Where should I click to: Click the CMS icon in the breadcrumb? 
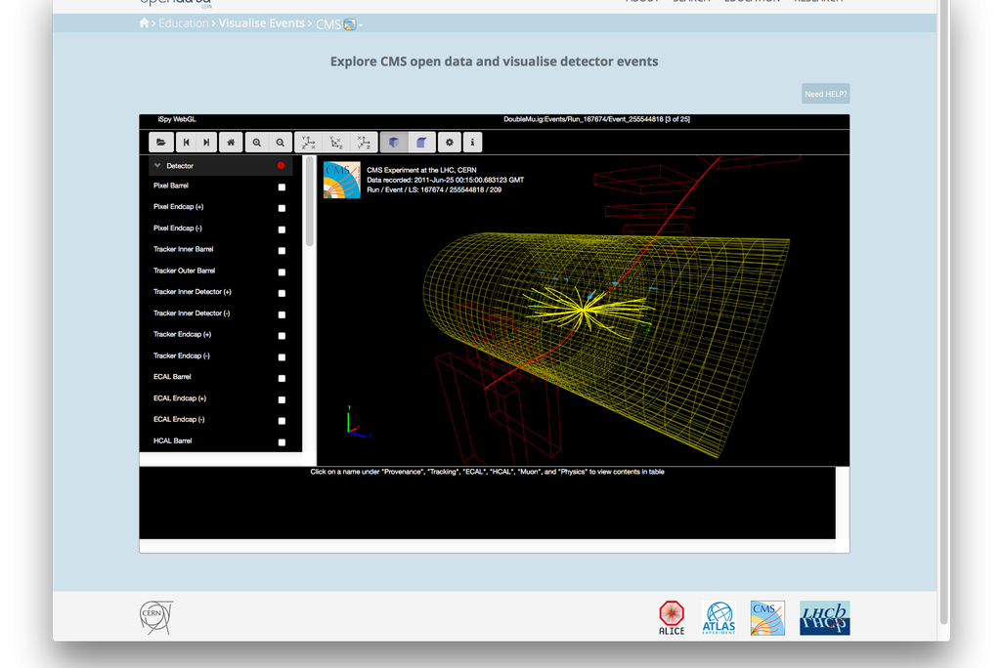coord(349,25)
